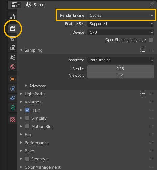Open the View Layer properties tab

coord(13,48)
